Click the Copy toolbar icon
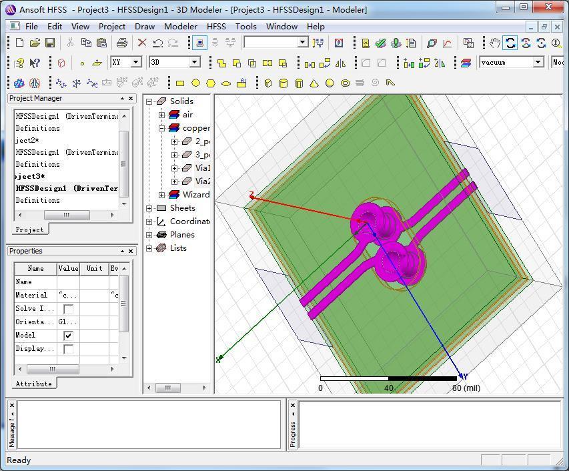This screenshot has height=471, width=569. (x=86, y=43)
